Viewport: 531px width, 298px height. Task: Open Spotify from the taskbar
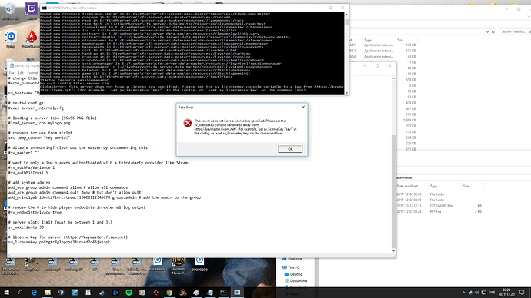click(129, 293)
